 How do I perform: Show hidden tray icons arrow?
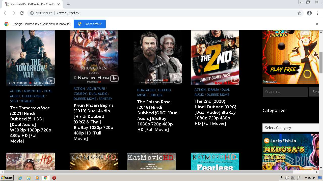tap(281, 178)
